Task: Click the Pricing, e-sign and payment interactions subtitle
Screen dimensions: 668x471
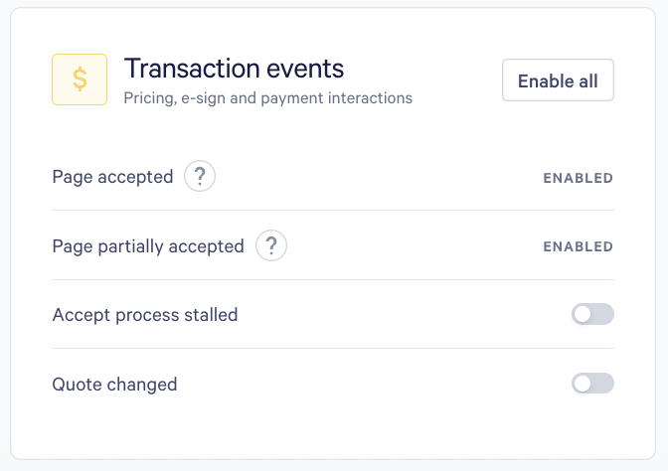Action: click(x=267, y=98)
